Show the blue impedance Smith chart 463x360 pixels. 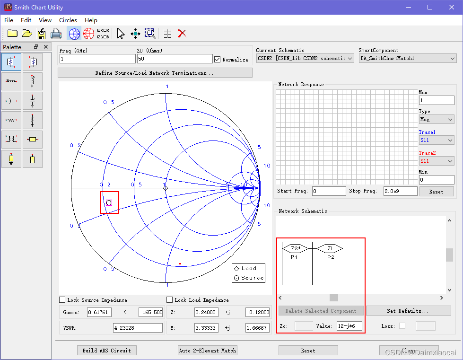pos(74,34)
